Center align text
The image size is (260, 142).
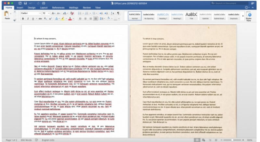85,19
